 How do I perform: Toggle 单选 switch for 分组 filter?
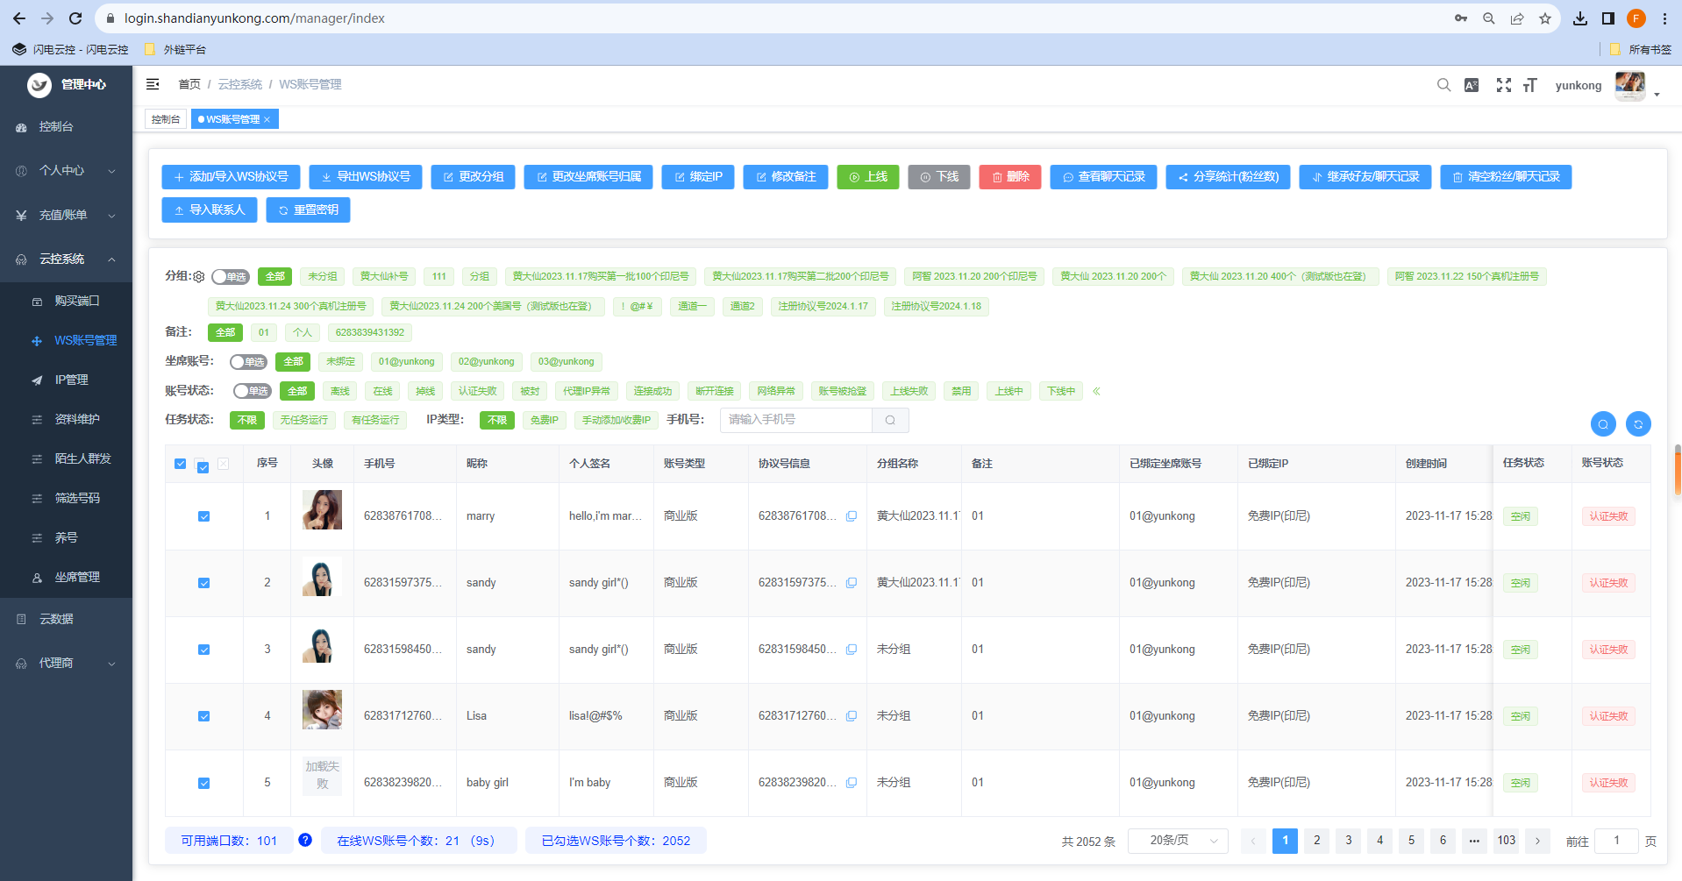coord(231,277)
